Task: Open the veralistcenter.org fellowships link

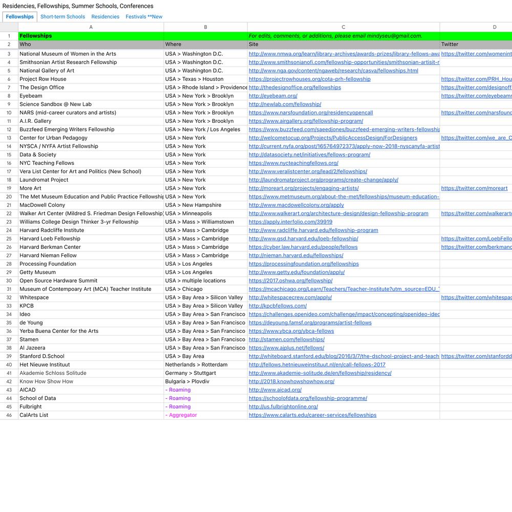Action: [308, 172]
